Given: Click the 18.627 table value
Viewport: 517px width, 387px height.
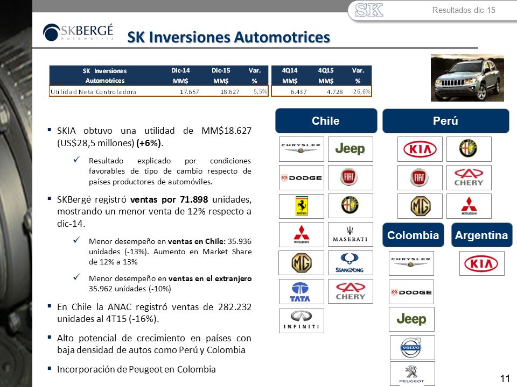Looking at the screenshot, I should pos(230,92).
